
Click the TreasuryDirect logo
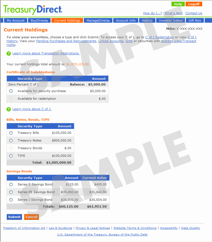(33, 10)
